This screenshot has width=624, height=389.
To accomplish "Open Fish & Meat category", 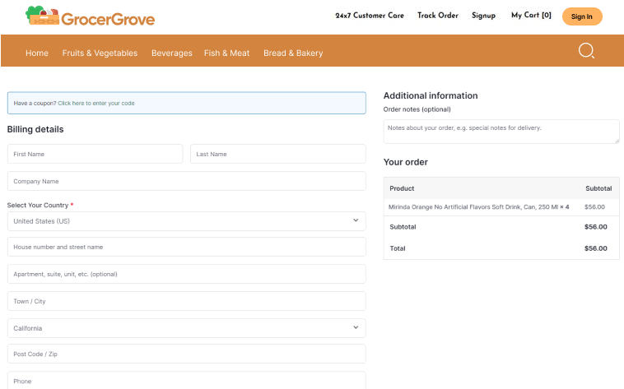I will pyautogui.click(x=226, y=53).
